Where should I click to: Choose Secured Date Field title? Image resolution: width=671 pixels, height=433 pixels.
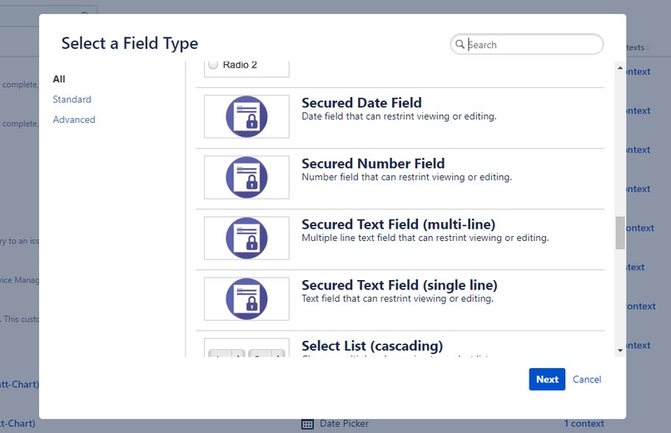[x=361, y=102]
